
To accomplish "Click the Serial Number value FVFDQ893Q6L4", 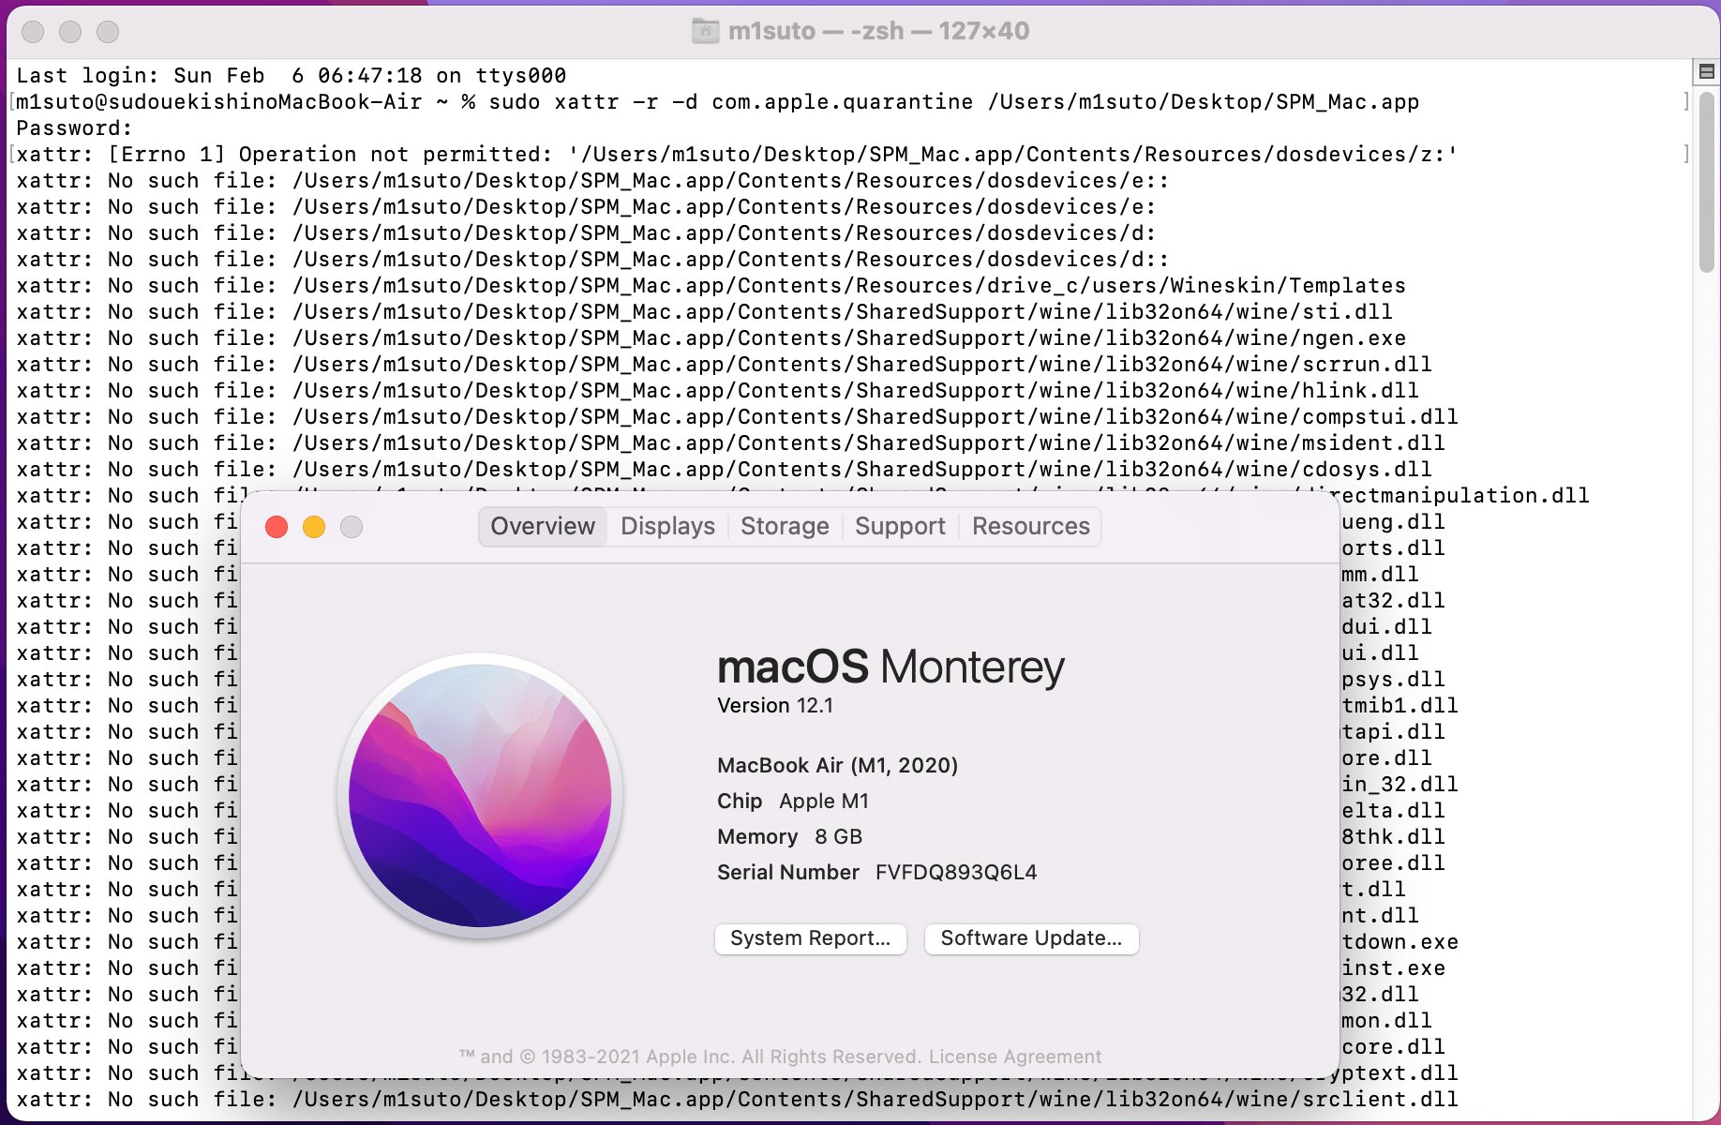I will 956,872.
